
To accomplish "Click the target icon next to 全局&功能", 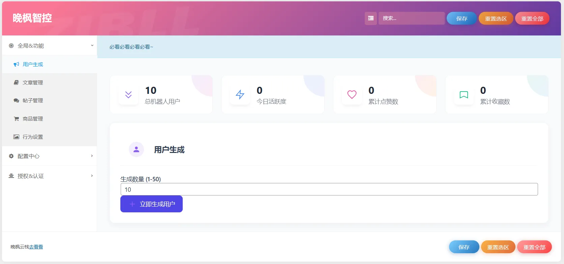I will pos(11,46).
